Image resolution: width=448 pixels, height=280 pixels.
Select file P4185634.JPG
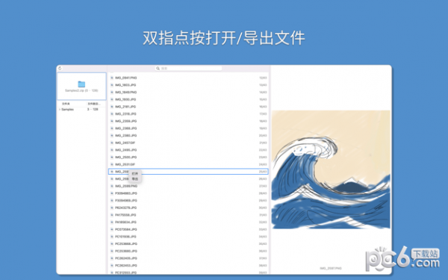pyautogui.click(x=189, y=222)
